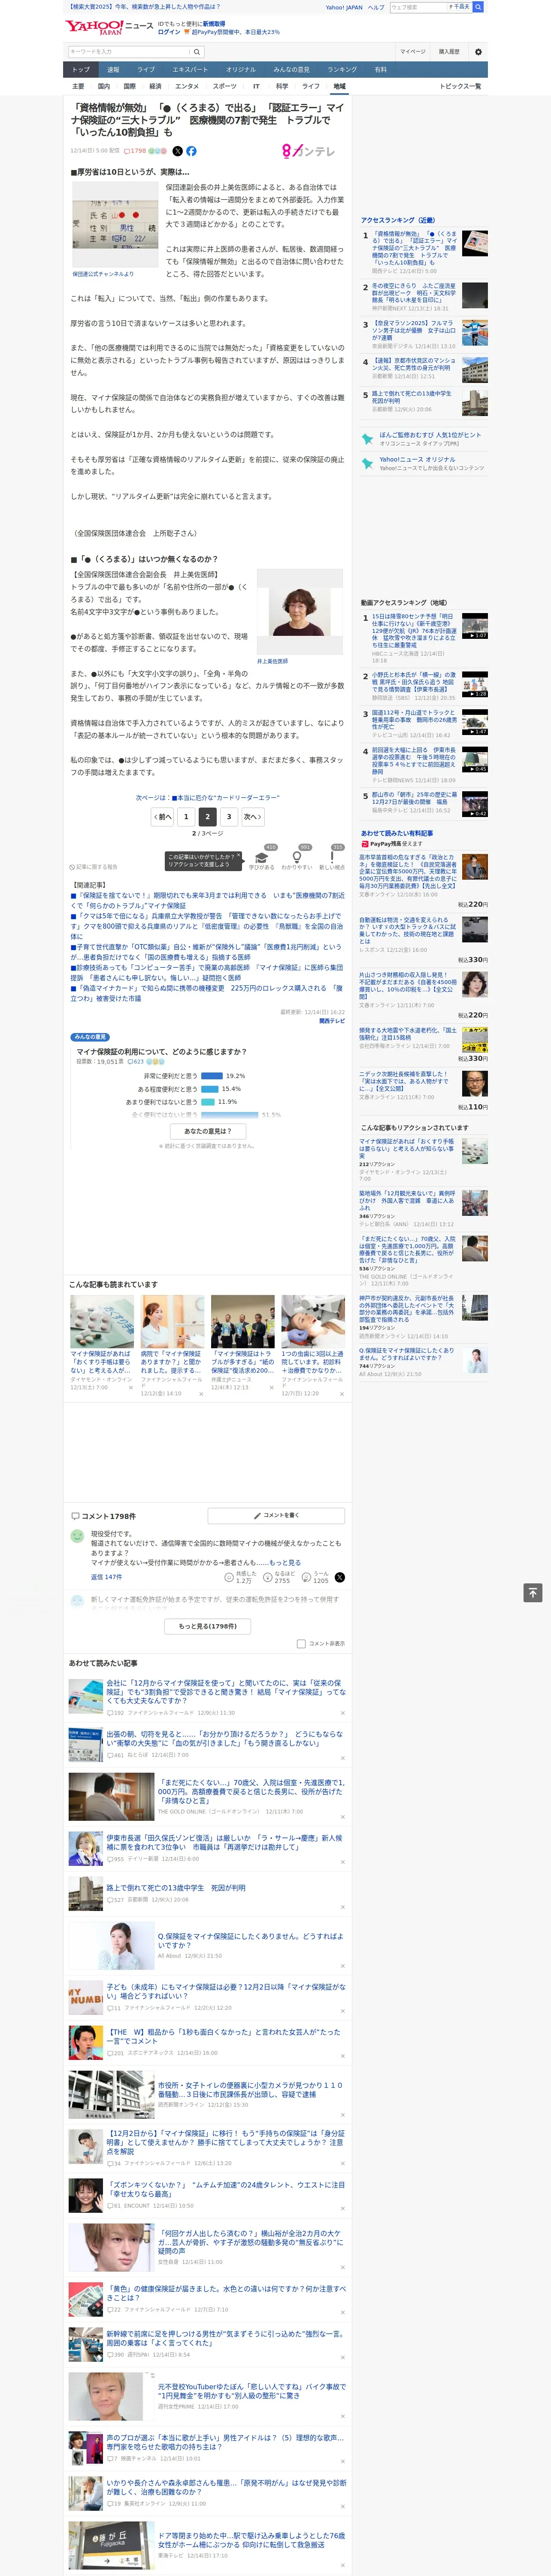Open insurance card article image thumbnail

(115, 225)
